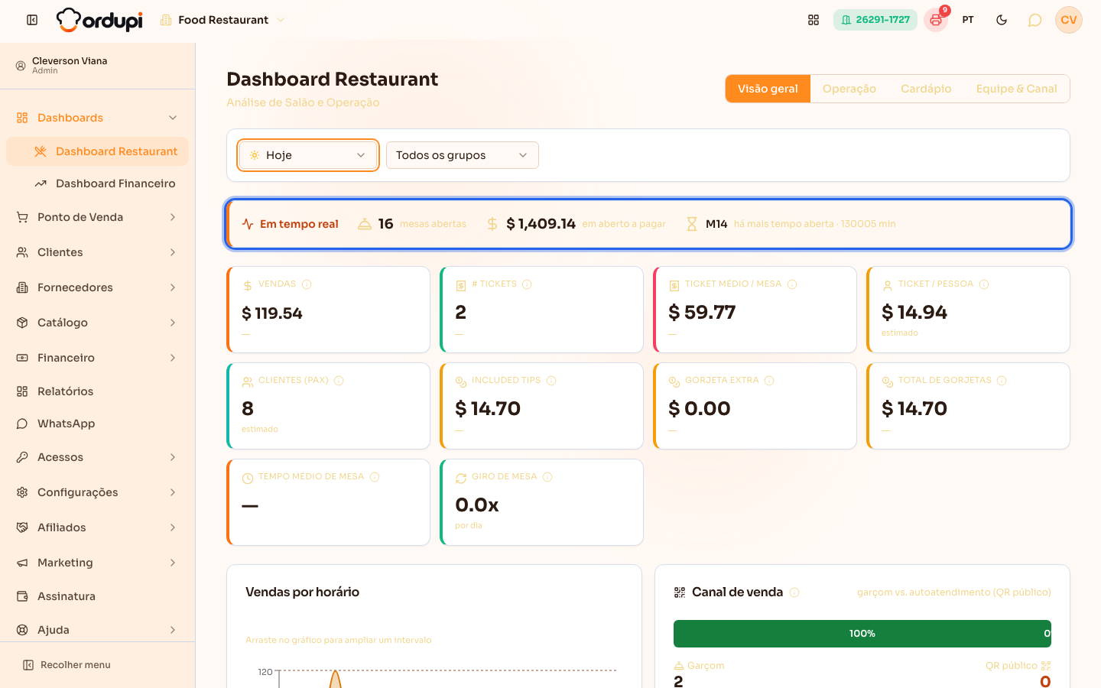Switch to the Equipe & Canal tab
Viewport: 1101px width, 688px height.
tap(1017, 89)
